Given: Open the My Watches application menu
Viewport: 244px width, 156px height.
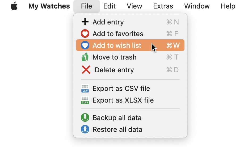Looking at the screenshot, I should [49, 6].
